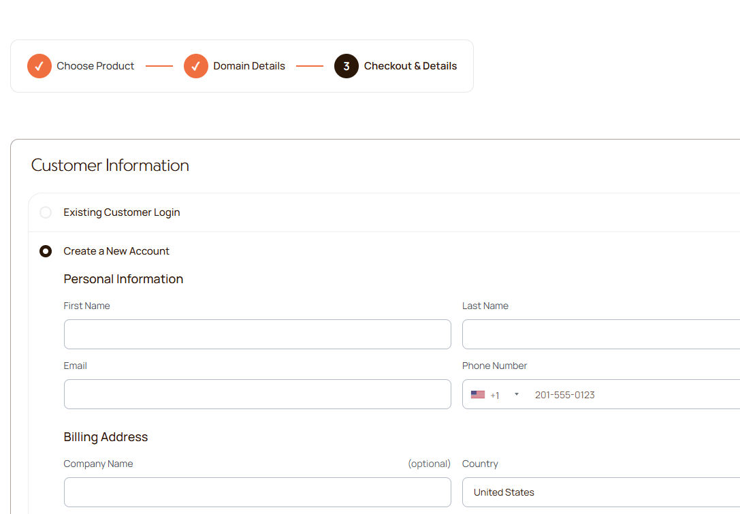
Task: Select Checkout & Details step label
Action: point(410,66)
